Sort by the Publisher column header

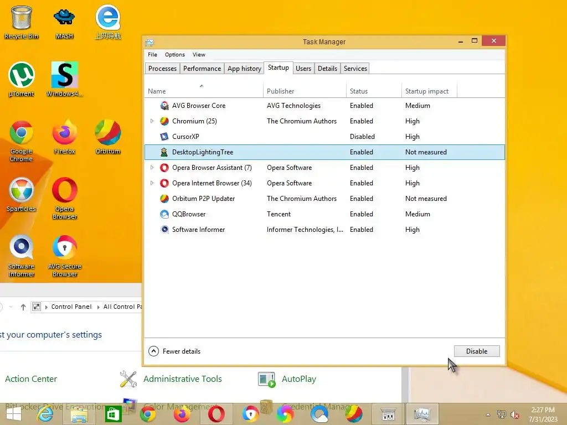pos(305,91)
